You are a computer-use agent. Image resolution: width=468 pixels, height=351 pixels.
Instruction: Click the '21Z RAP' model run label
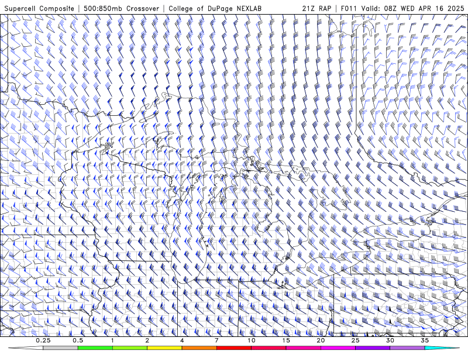[316, 9]
